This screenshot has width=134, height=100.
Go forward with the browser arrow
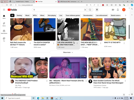(7, 5)
